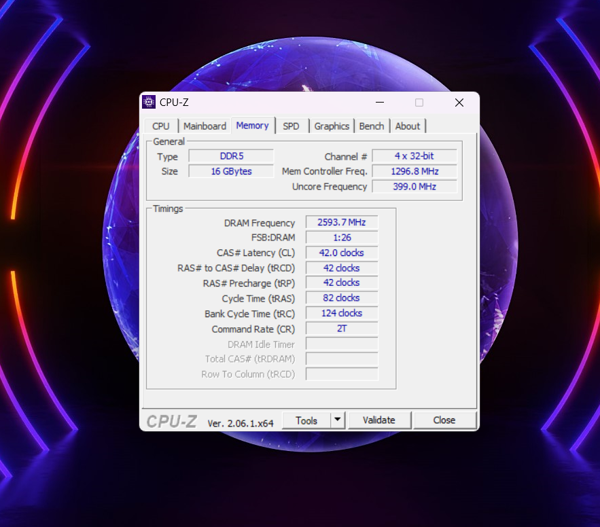Click the empty Total CAS# (tRDRAM) field
The height and width of the screenshot is (527, 600).
(342, 359)
